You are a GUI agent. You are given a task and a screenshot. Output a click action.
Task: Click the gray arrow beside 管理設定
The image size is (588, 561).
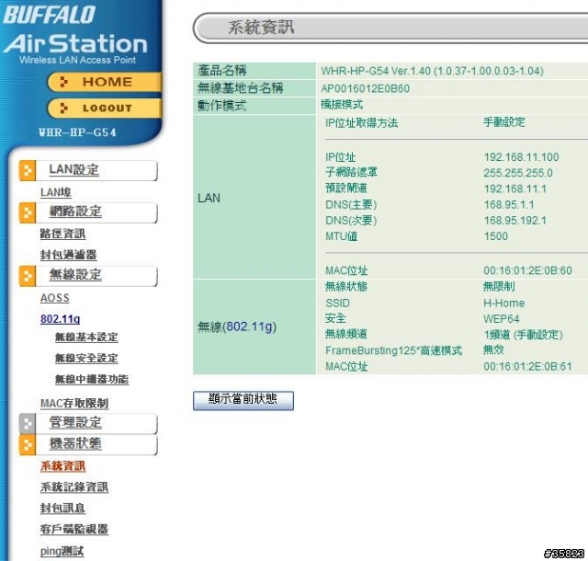28,423
